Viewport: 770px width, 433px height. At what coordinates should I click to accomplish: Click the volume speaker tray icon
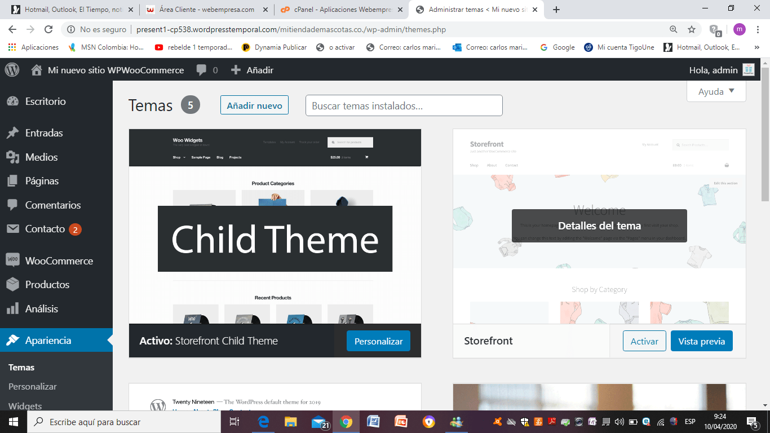619,421
